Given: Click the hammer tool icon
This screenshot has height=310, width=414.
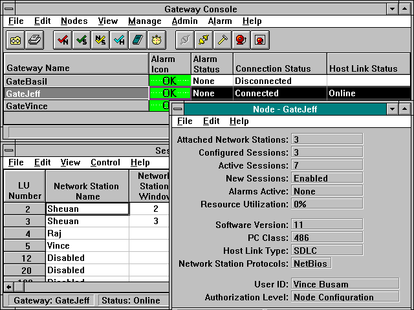Looking at the screenshot, I should [223, 40].
